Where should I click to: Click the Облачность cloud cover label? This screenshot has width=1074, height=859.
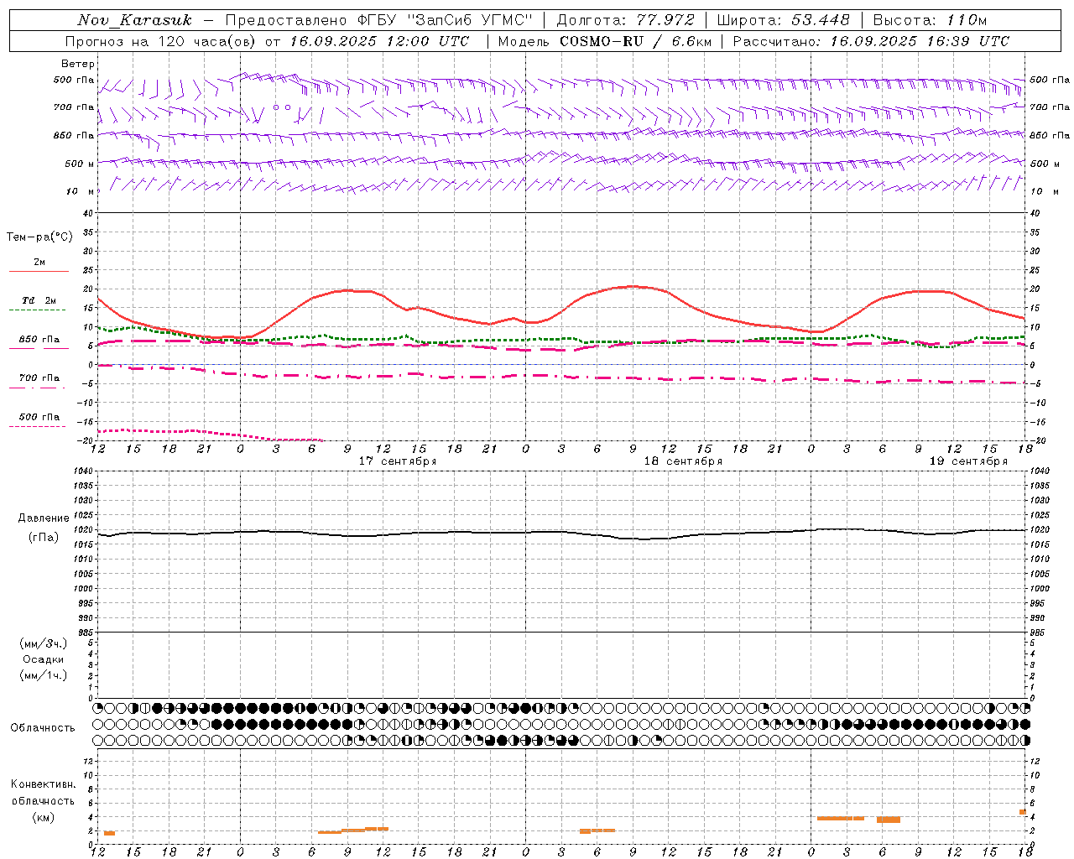pyautogui.click(x=43, y=728)
